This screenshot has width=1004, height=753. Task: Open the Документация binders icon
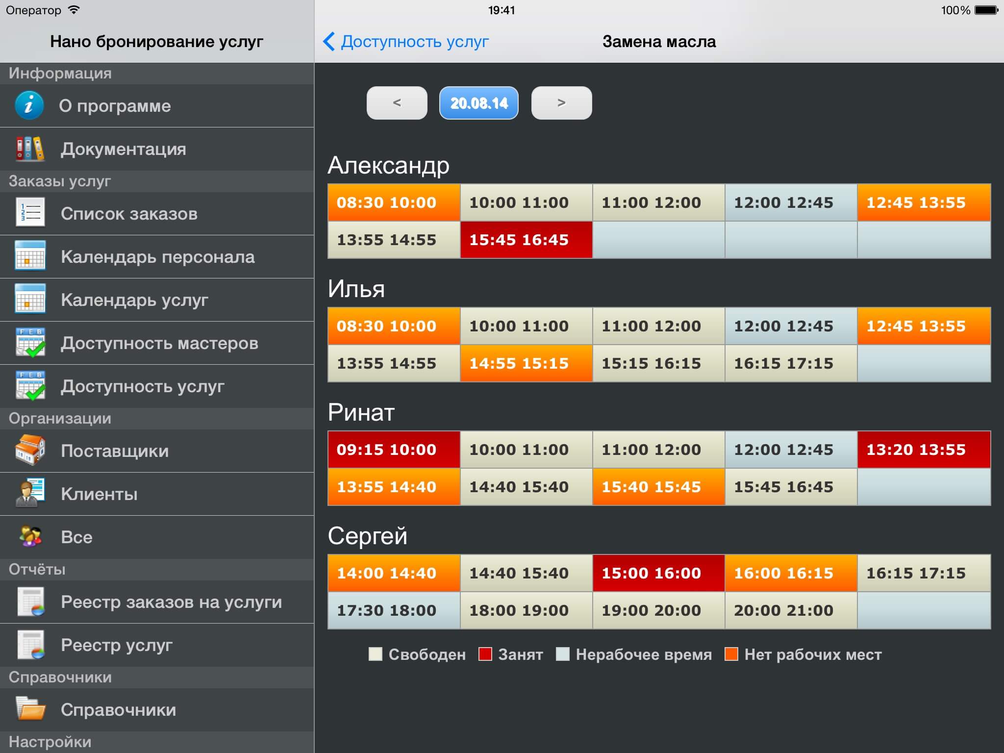pos(29,149)
